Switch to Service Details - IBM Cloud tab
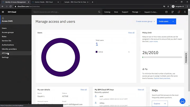Viewport: 190px width, 107px height. 44,2
